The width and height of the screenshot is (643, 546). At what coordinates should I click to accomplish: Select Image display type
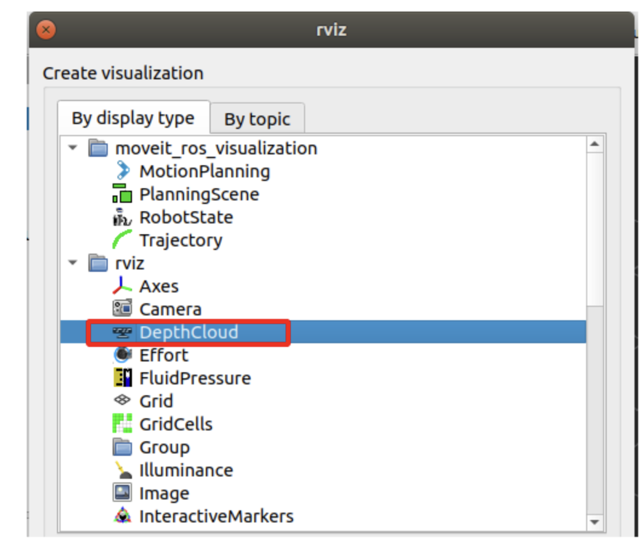click(165, 493)
